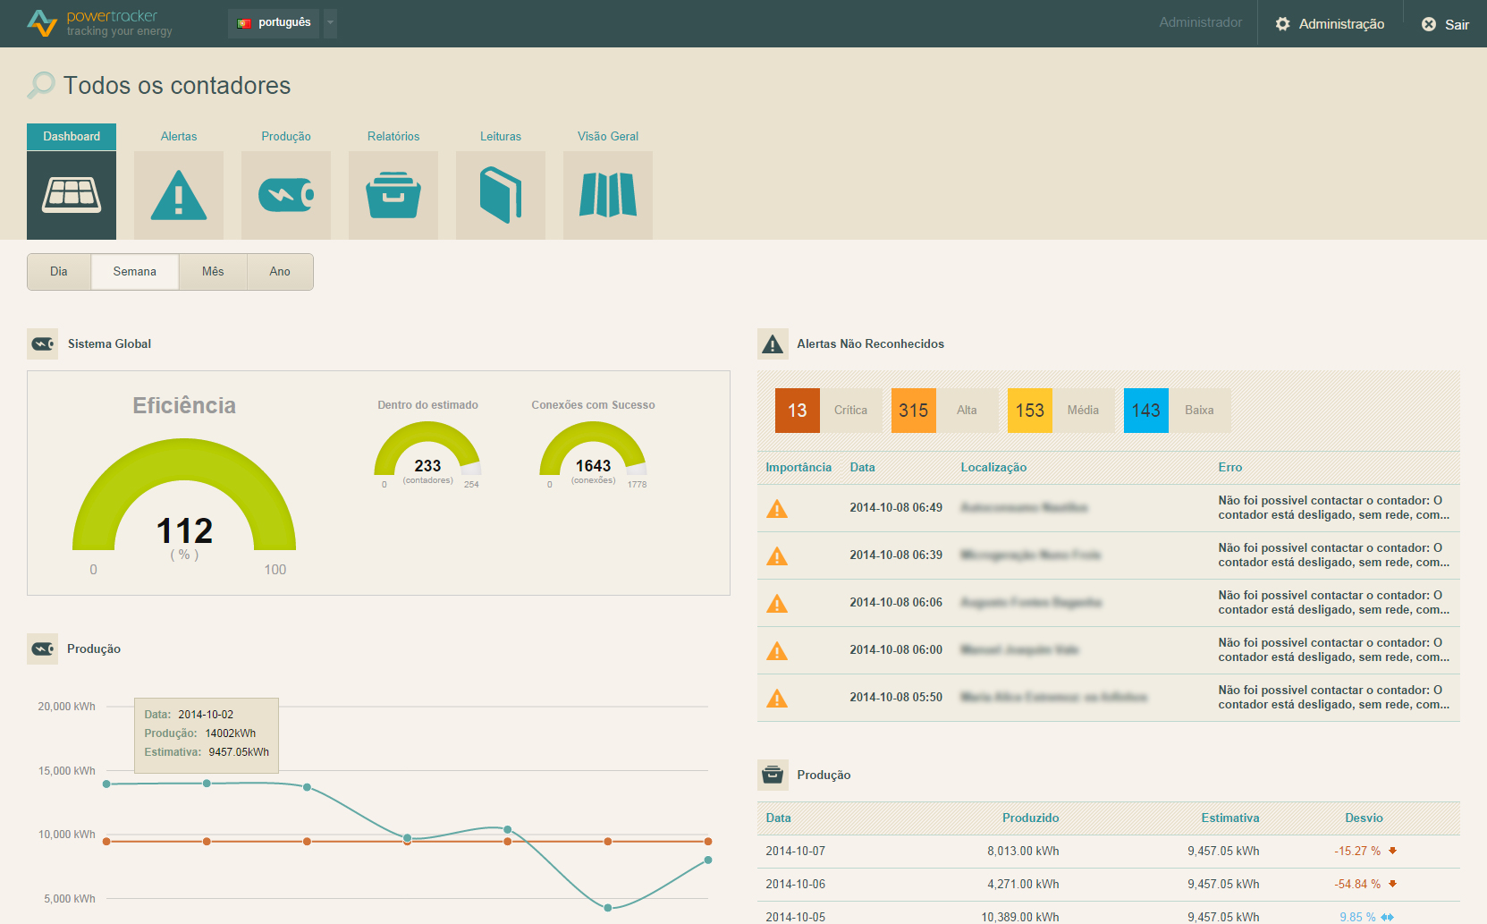This screenshot has height=924, width=1487.
Task: Click the search magnifier icon by title
Action: 40,85
